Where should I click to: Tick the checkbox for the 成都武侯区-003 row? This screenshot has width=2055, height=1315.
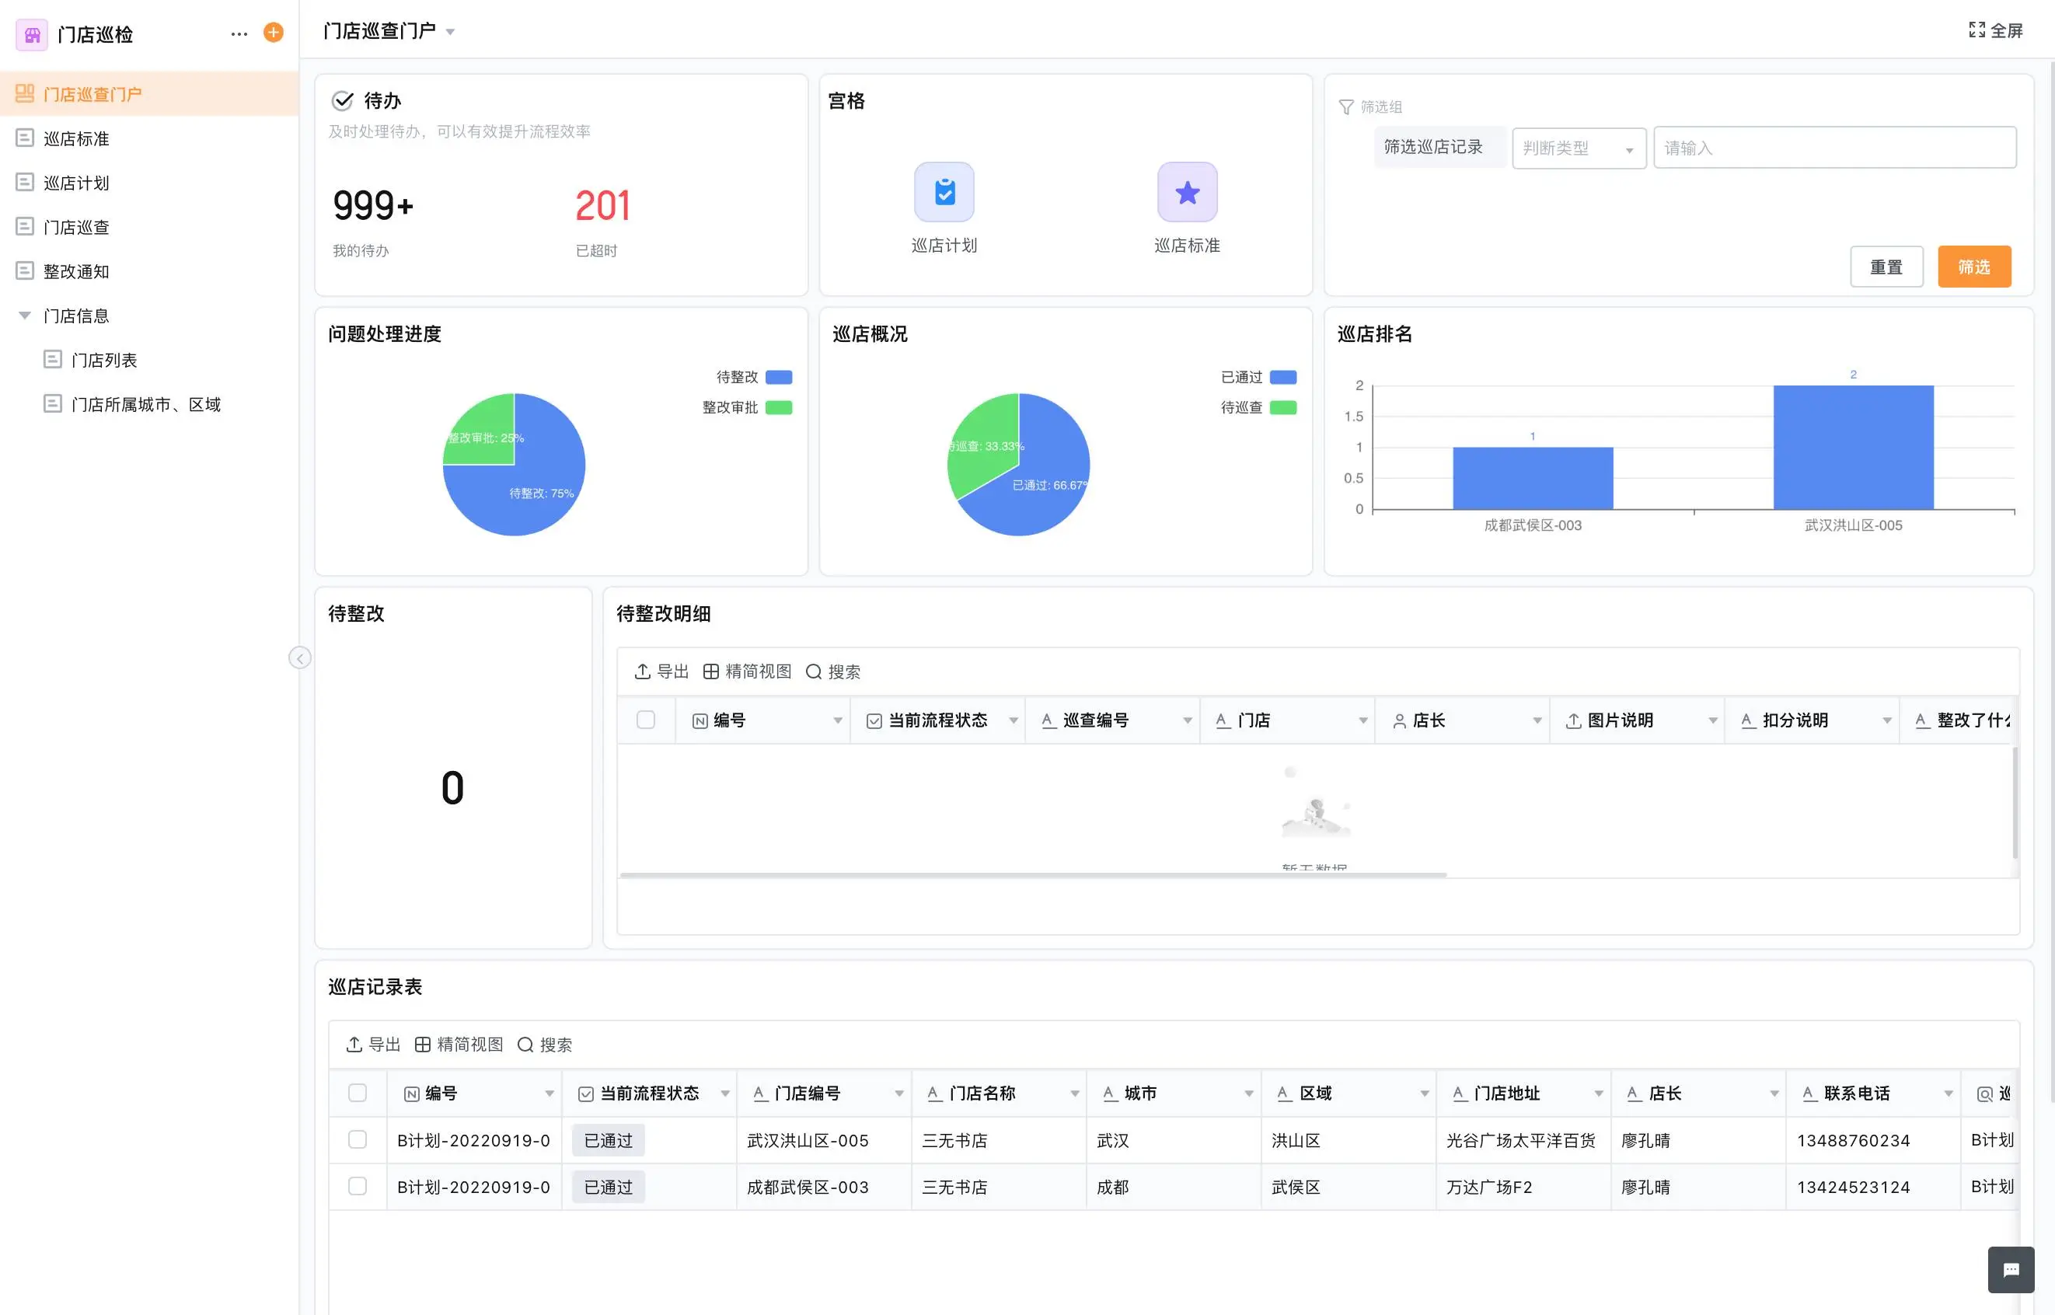358,1186
